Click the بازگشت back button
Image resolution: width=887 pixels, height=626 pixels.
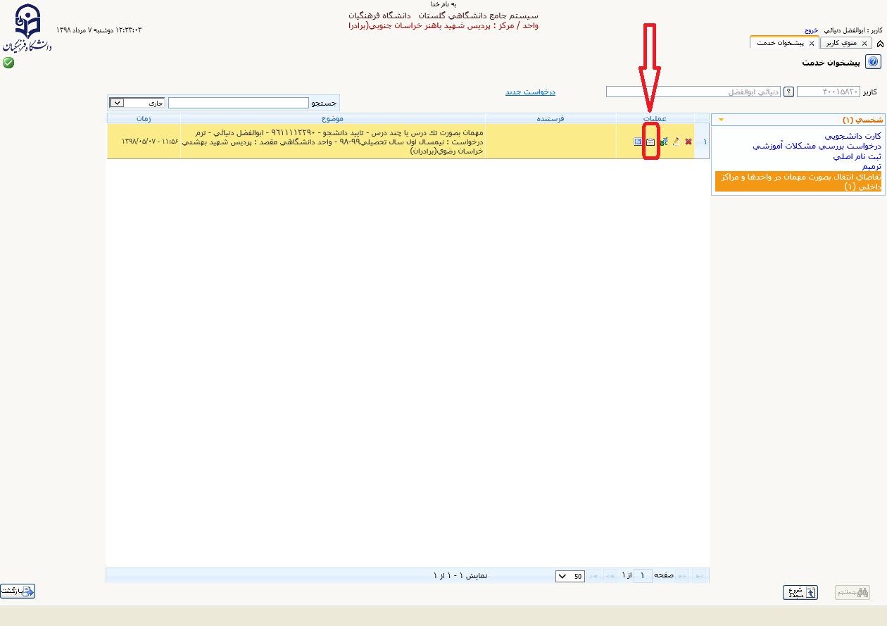point(18,591)
